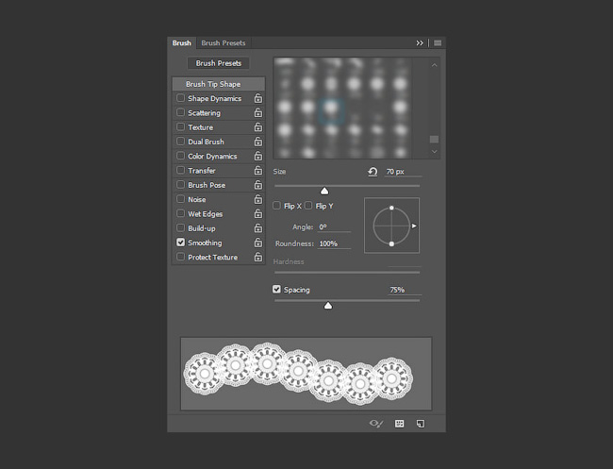Enable the Noise checkbox
613x469 pixels.
coord(180,199)
